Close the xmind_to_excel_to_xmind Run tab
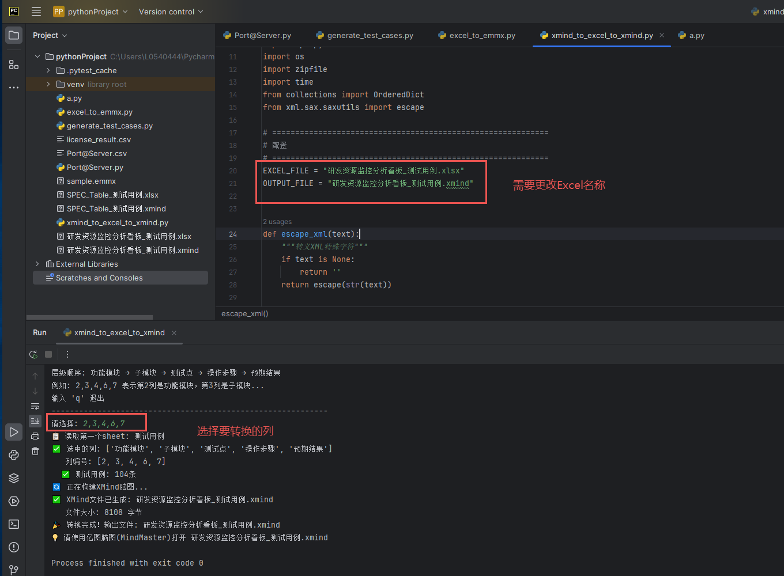The image size is (784, 576). [174, 333]
